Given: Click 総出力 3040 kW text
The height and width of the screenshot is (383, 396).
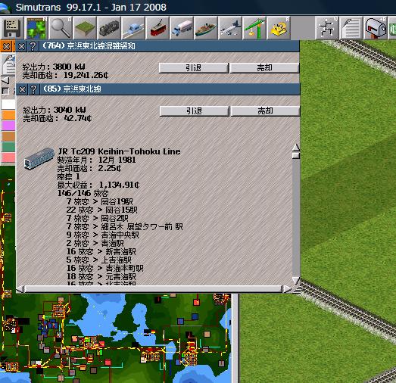Looking at the screenshot, I should (55, 110).
